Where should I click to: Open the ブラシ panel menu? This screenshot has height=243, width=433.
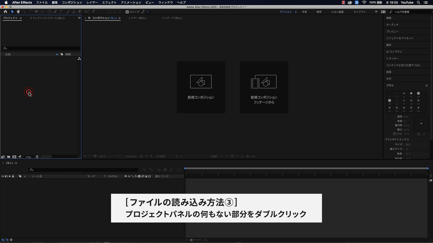click(x=427, y=85)
